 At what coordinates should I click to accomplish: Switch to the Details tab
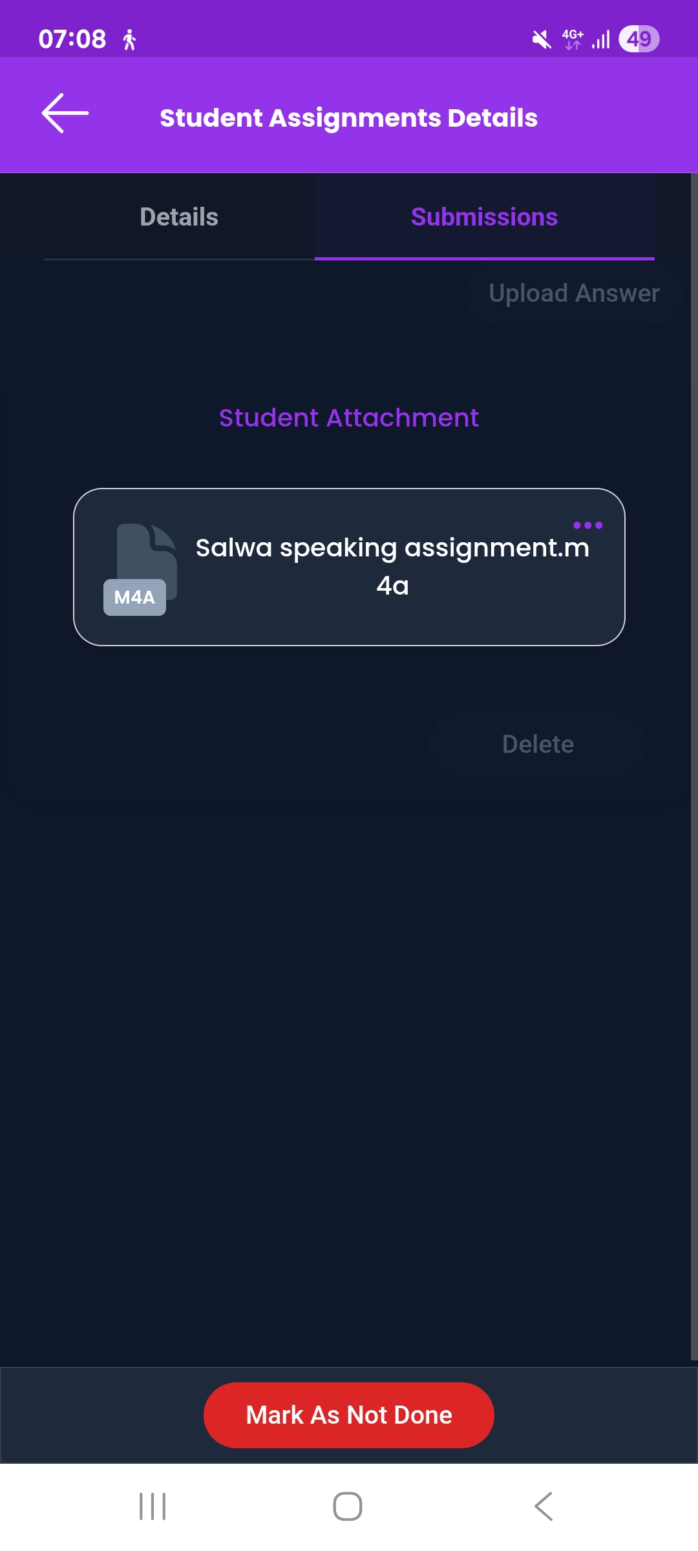pos(179,217)
